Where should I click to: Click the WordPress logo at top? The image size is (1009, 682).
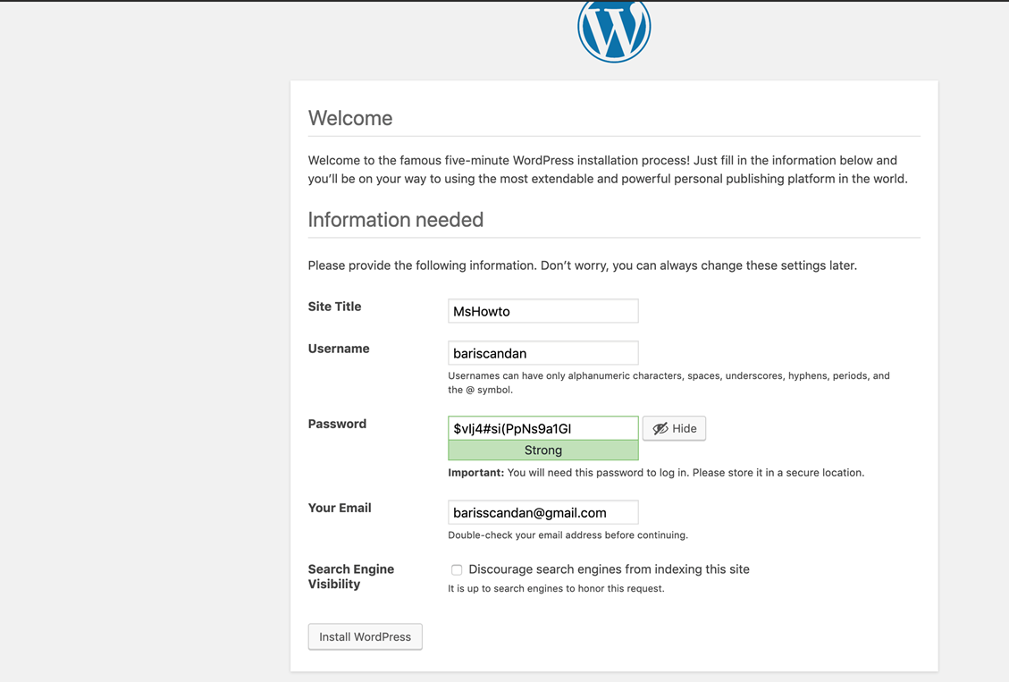[x=614, y=30]
